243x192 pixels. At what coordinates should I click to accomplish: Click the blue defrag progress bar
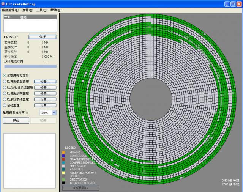[30, 66]
